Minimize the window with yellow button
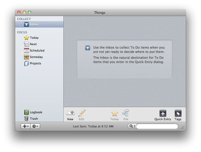Image resolution: width=201 pixels, height=152 pixels. tap(24, 12)
